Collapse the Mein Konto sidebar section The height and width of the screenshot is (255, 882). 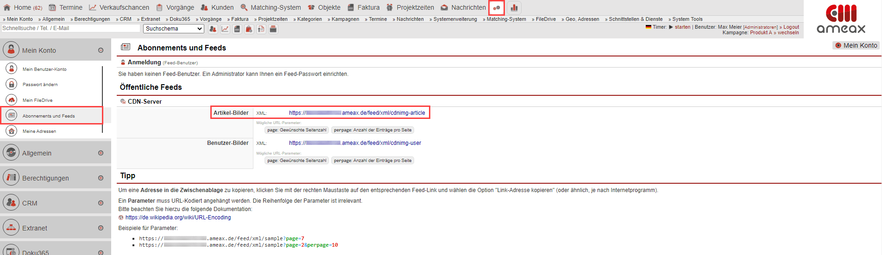coord(101,50)
